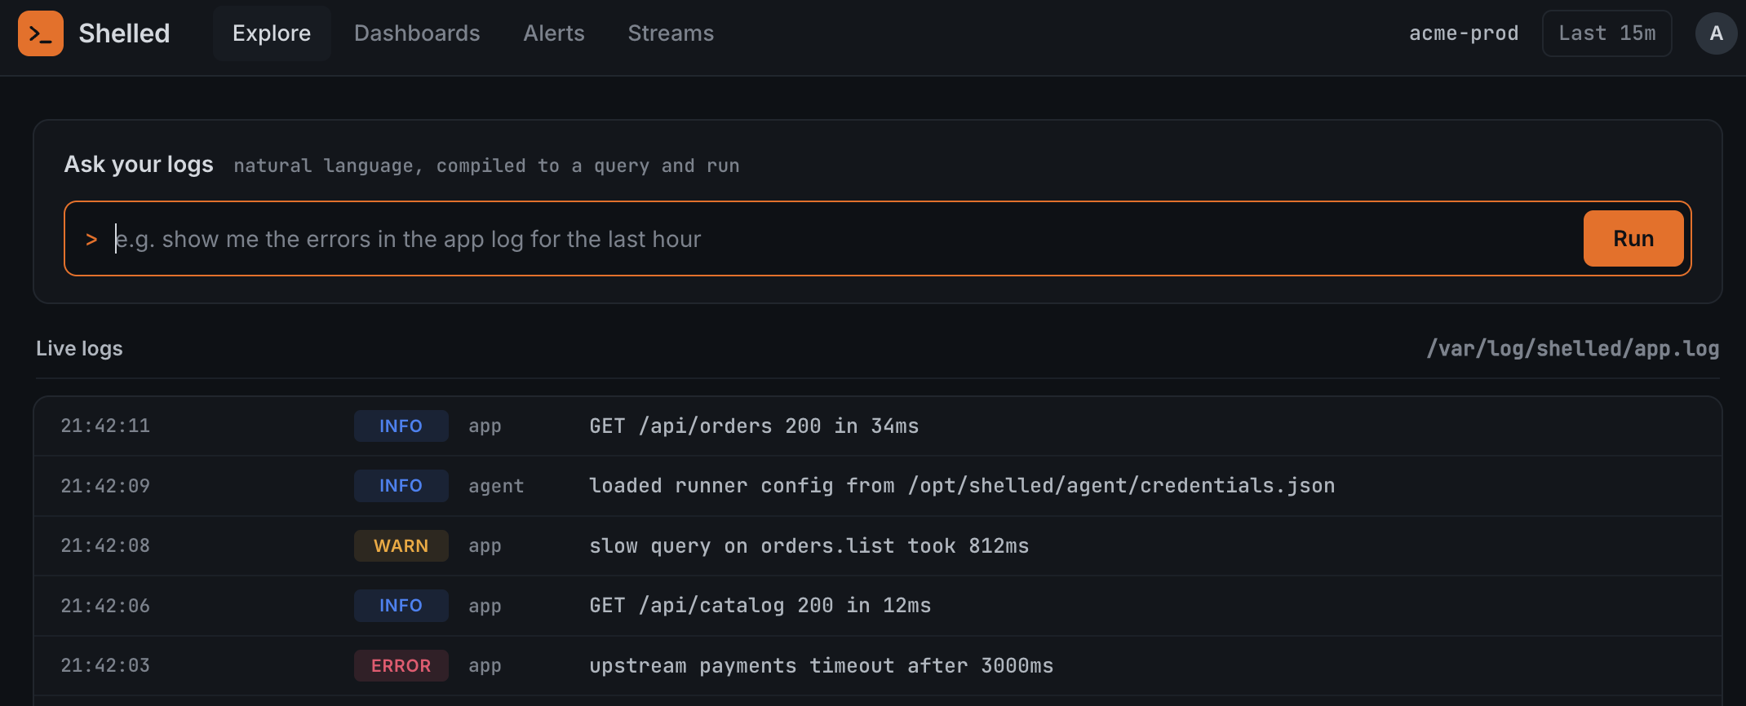This screenshot has width=1746, height=706.
Task: Open the user avatar A menu
Action: point(1716,33)
